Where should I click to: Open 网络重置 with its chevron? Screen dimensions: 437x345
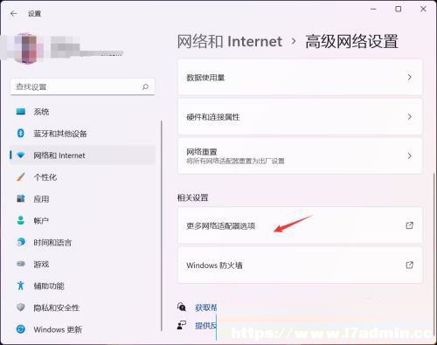[410, 156]
